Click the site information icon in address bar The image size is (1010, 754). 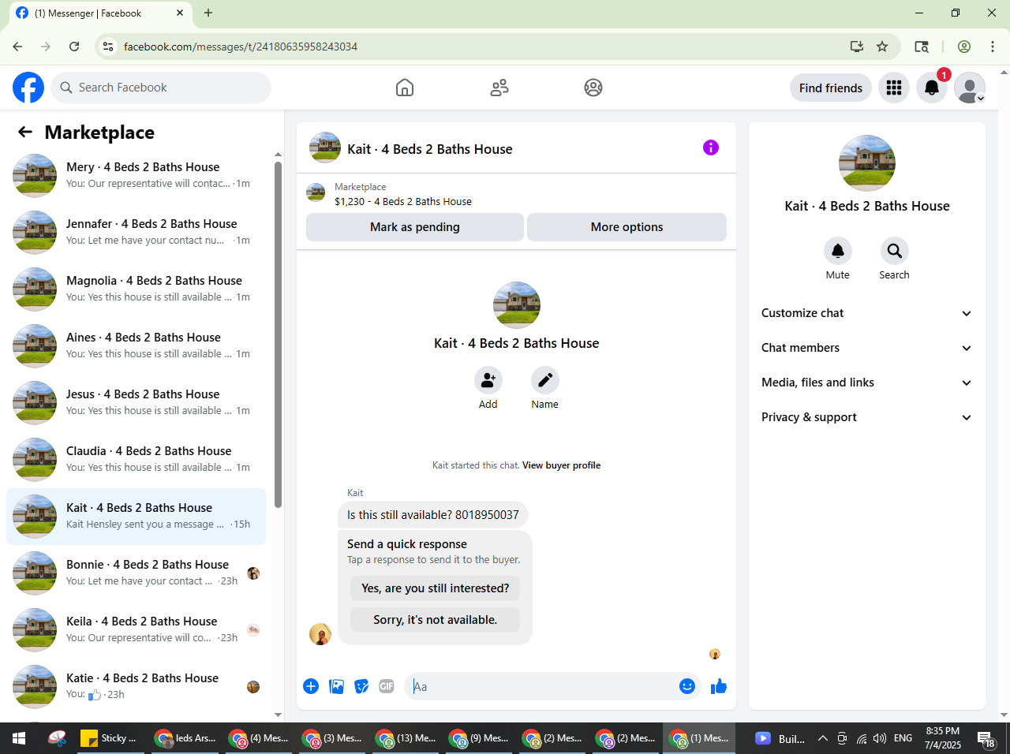[109, 47]
